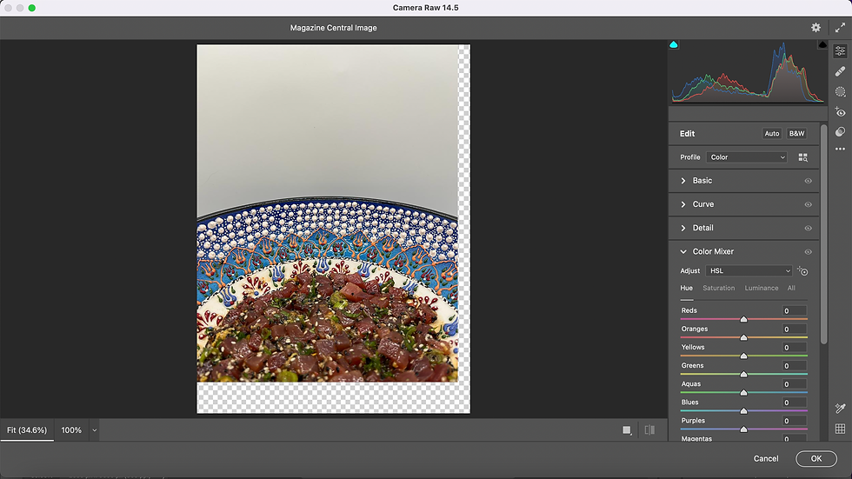Set zoom to 100%
852x479 pixels.
71,430
